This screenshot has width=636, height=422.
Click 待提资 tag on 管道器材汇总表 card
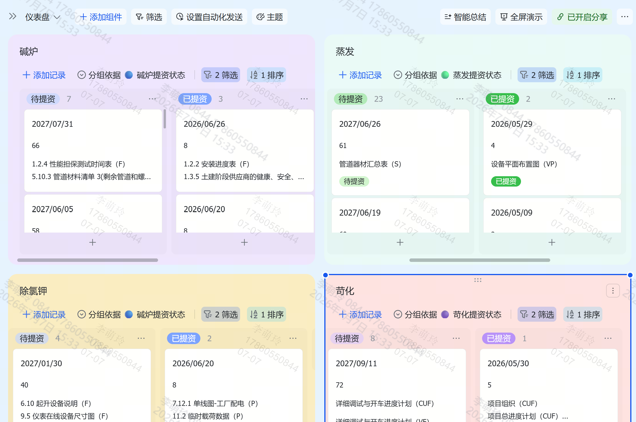[354, 181]
